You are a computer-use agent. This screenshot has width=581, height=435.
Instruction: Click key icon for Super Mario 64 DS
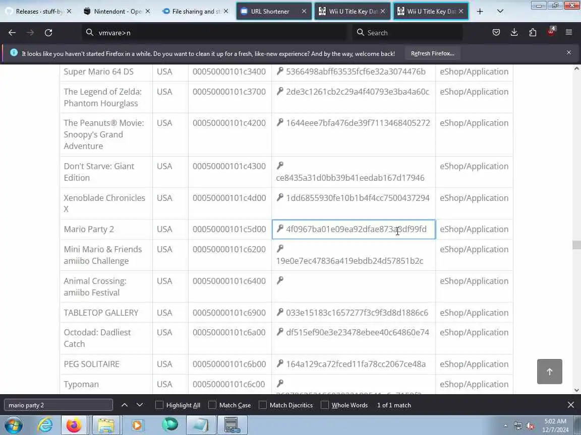(x=280, y=70)
